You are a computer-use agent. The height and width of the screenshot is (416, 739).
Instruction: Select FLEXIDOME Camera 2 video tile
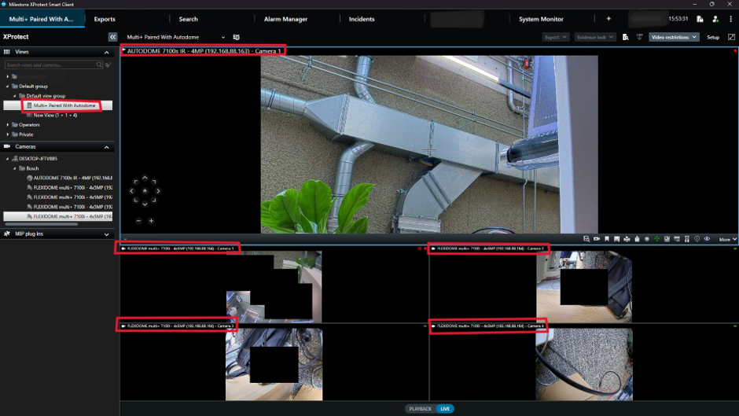[x=584, y=286]
